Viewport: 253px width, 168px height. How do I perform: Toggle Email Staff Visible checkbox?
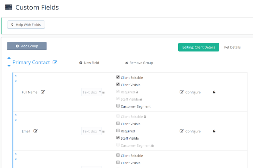pyautogui.click(x=118, y=138)
